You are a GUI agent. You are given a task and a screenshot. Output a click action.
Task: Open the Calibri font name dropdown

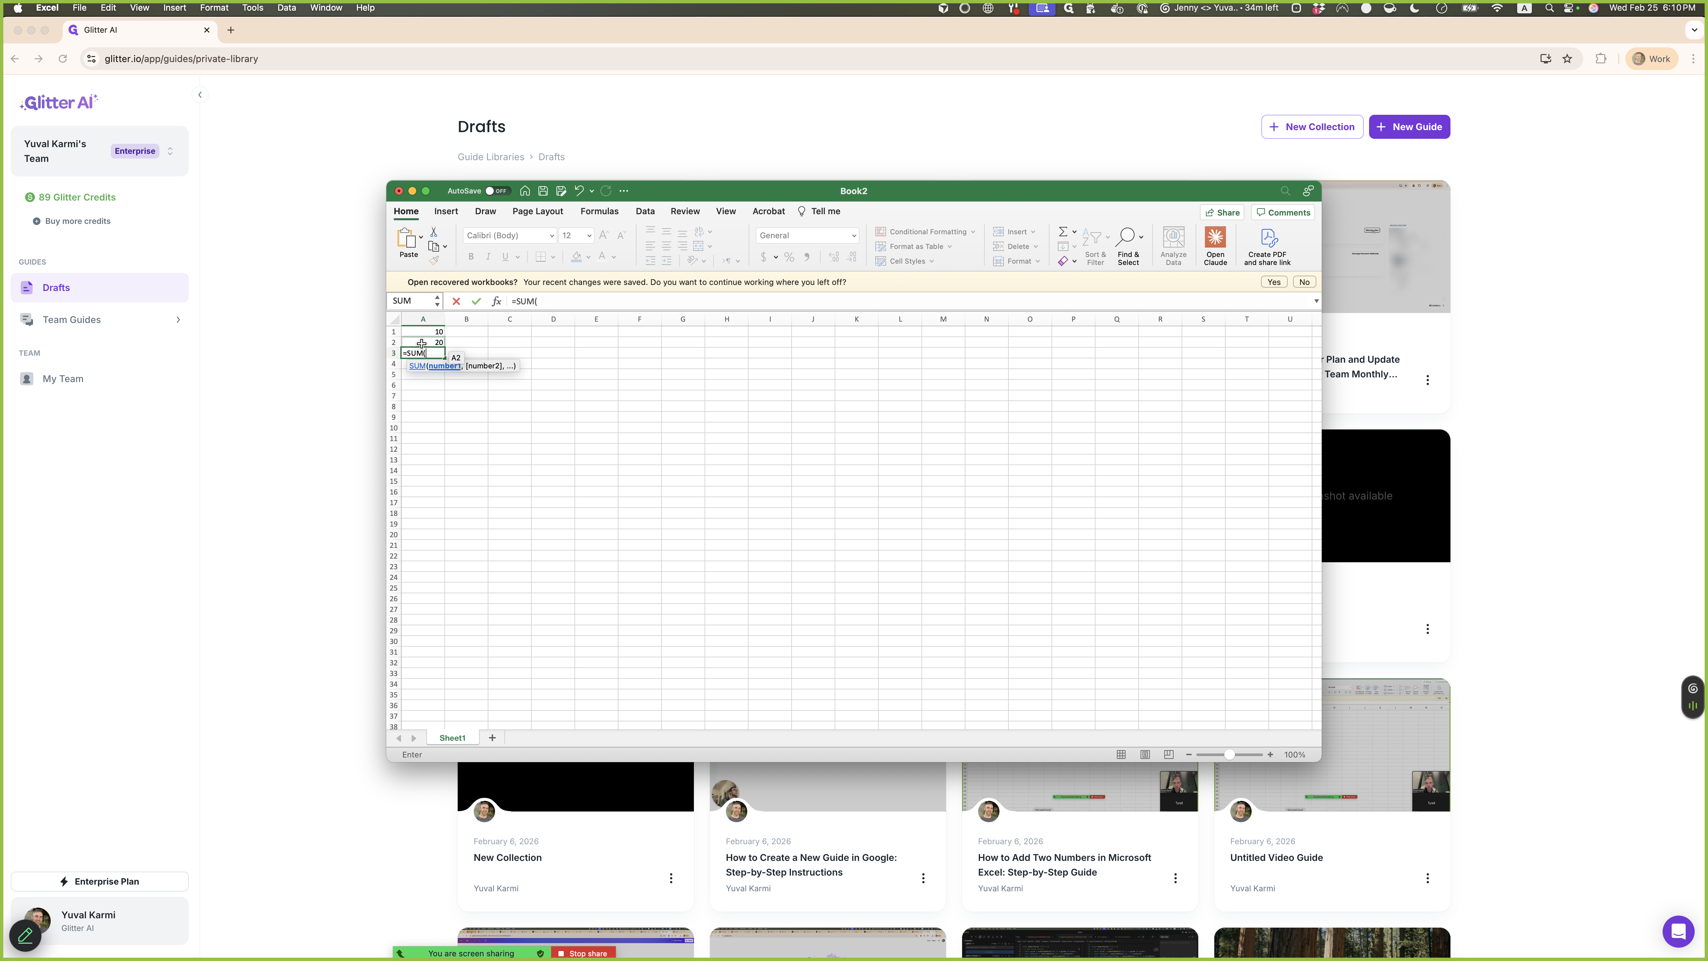pyautogui.click(x=552, y=236)
